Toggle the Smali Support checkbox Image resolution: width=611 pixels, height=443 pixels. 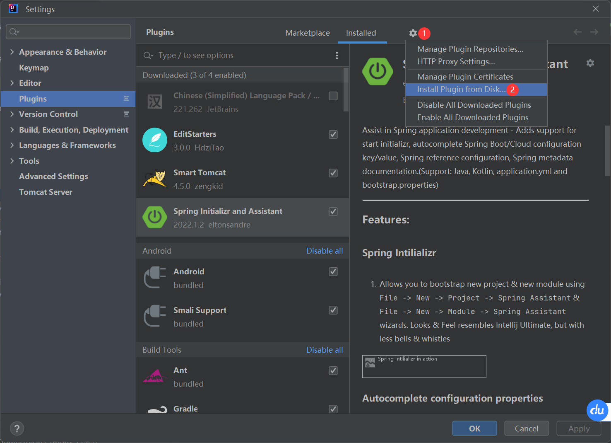(333, 310)
